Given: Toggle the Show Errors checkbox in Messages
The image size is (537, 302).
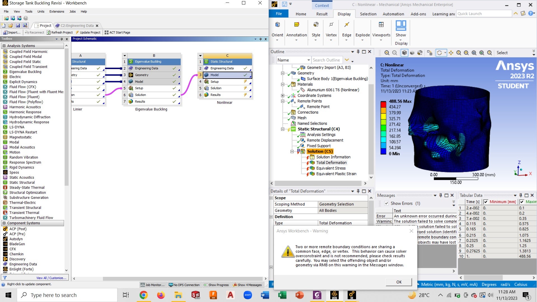Looking at the screenshot, I should coord(386,203).
